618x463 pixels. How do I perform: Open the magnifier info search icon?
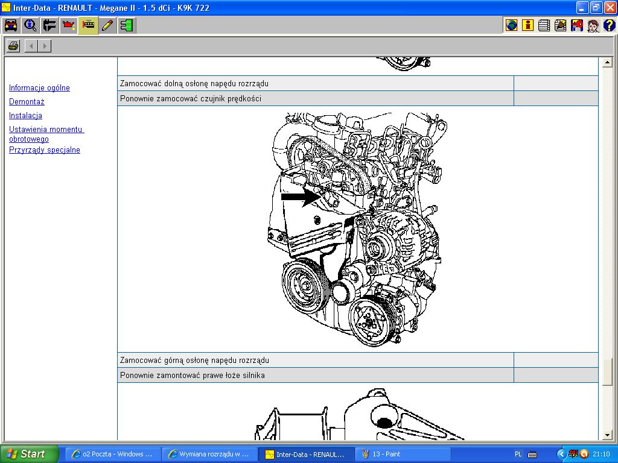(30, 25)
